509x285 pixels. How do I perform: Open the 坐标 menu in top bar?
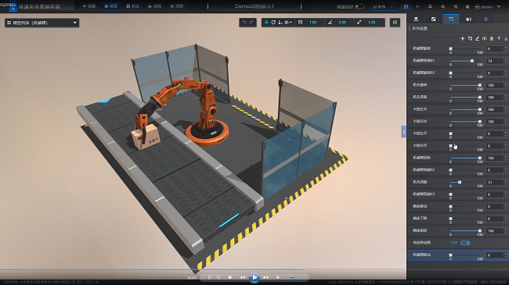tap(155, 6)
